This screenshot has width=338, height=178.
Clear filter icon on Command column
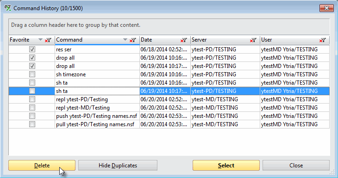click(x=132, y=40)
